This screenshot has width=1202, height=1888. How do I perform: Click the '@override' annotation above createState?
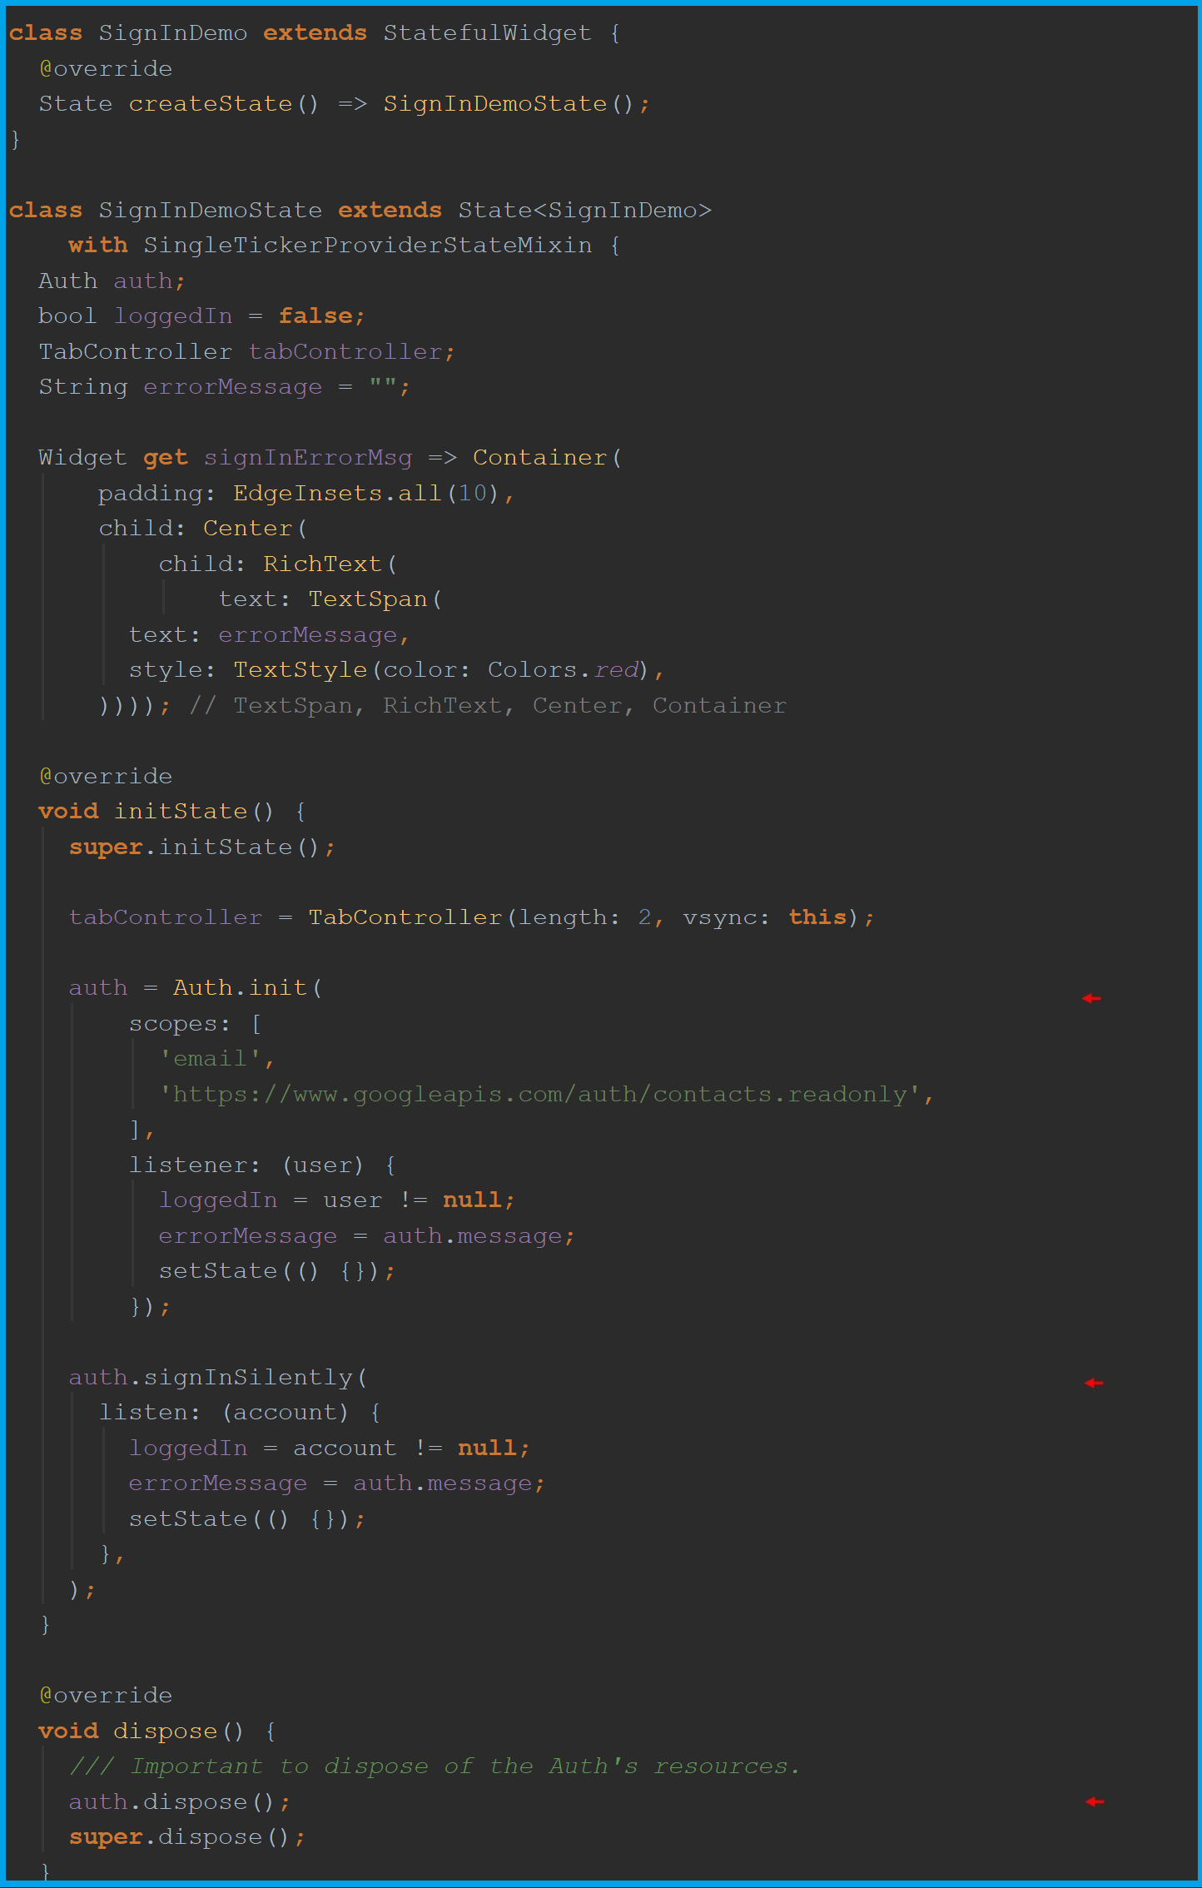106,69
